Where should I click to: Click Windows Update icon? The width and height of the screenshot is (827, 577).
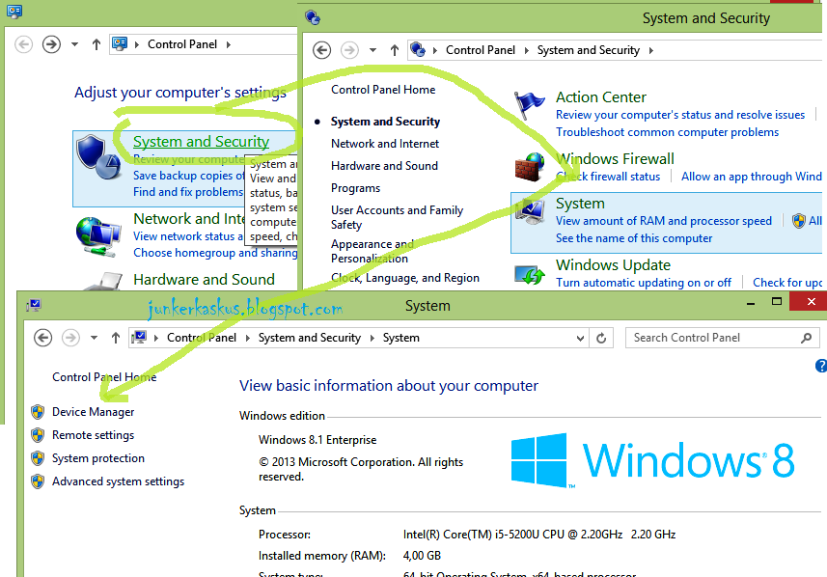(x=530, y=274)
